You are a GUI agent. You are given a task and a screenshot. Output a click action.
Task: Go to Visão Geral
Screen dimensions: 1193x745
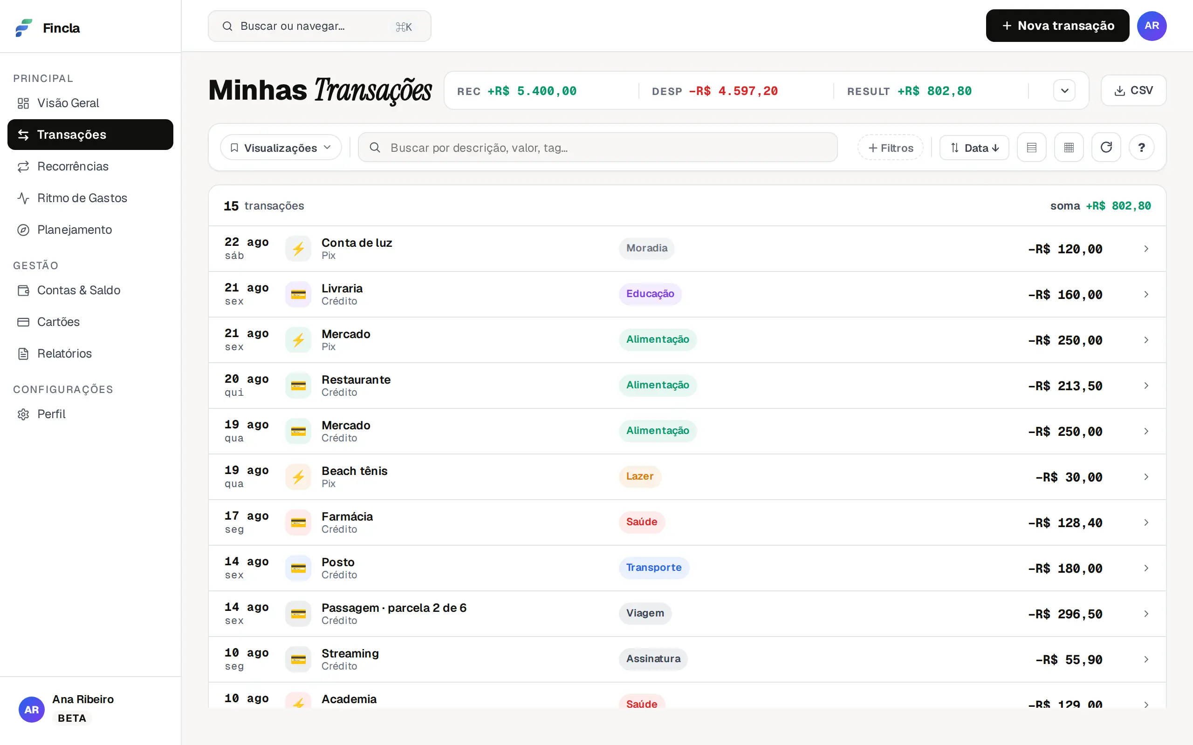pos(90,103)
